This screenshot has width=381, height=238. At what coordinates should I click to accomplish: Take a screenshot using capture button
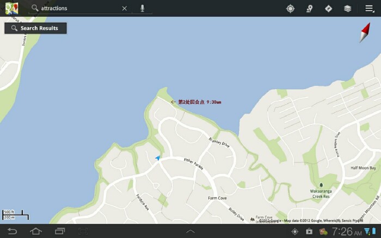[x=83, y=231]
